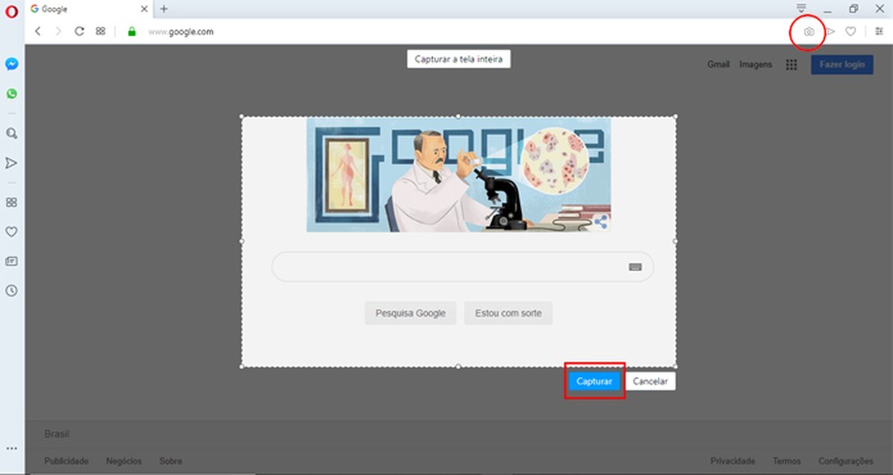Open the sidebar three-dots settings menu
The image size is (893, 475).
[x=12, y=449]
